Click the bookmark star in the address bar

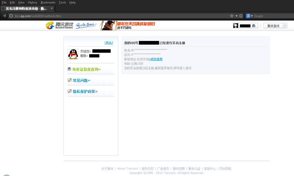pos(232,16)
